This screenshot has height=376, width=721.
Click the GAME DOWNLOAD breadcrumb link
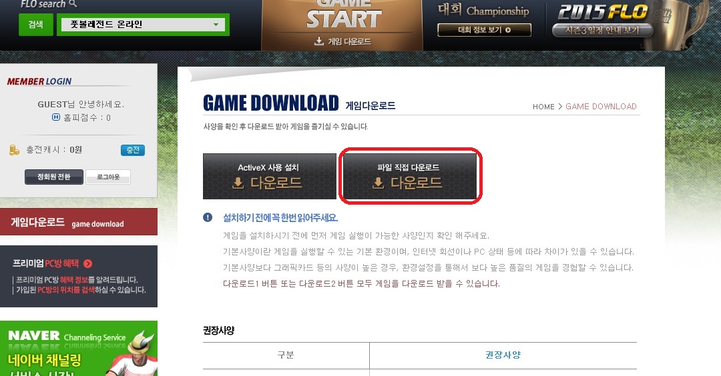601,107
